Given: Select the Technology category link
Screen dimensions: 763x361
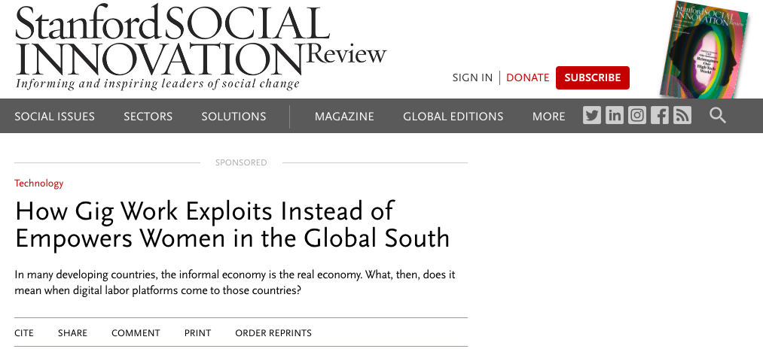Looking at the screenshot, I should pyautogui.click(x=39, y=184).
